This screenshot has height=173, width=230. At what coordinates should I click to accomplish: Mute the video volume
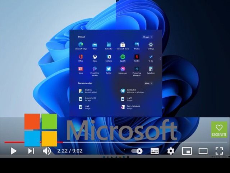[x=47, y=151]
